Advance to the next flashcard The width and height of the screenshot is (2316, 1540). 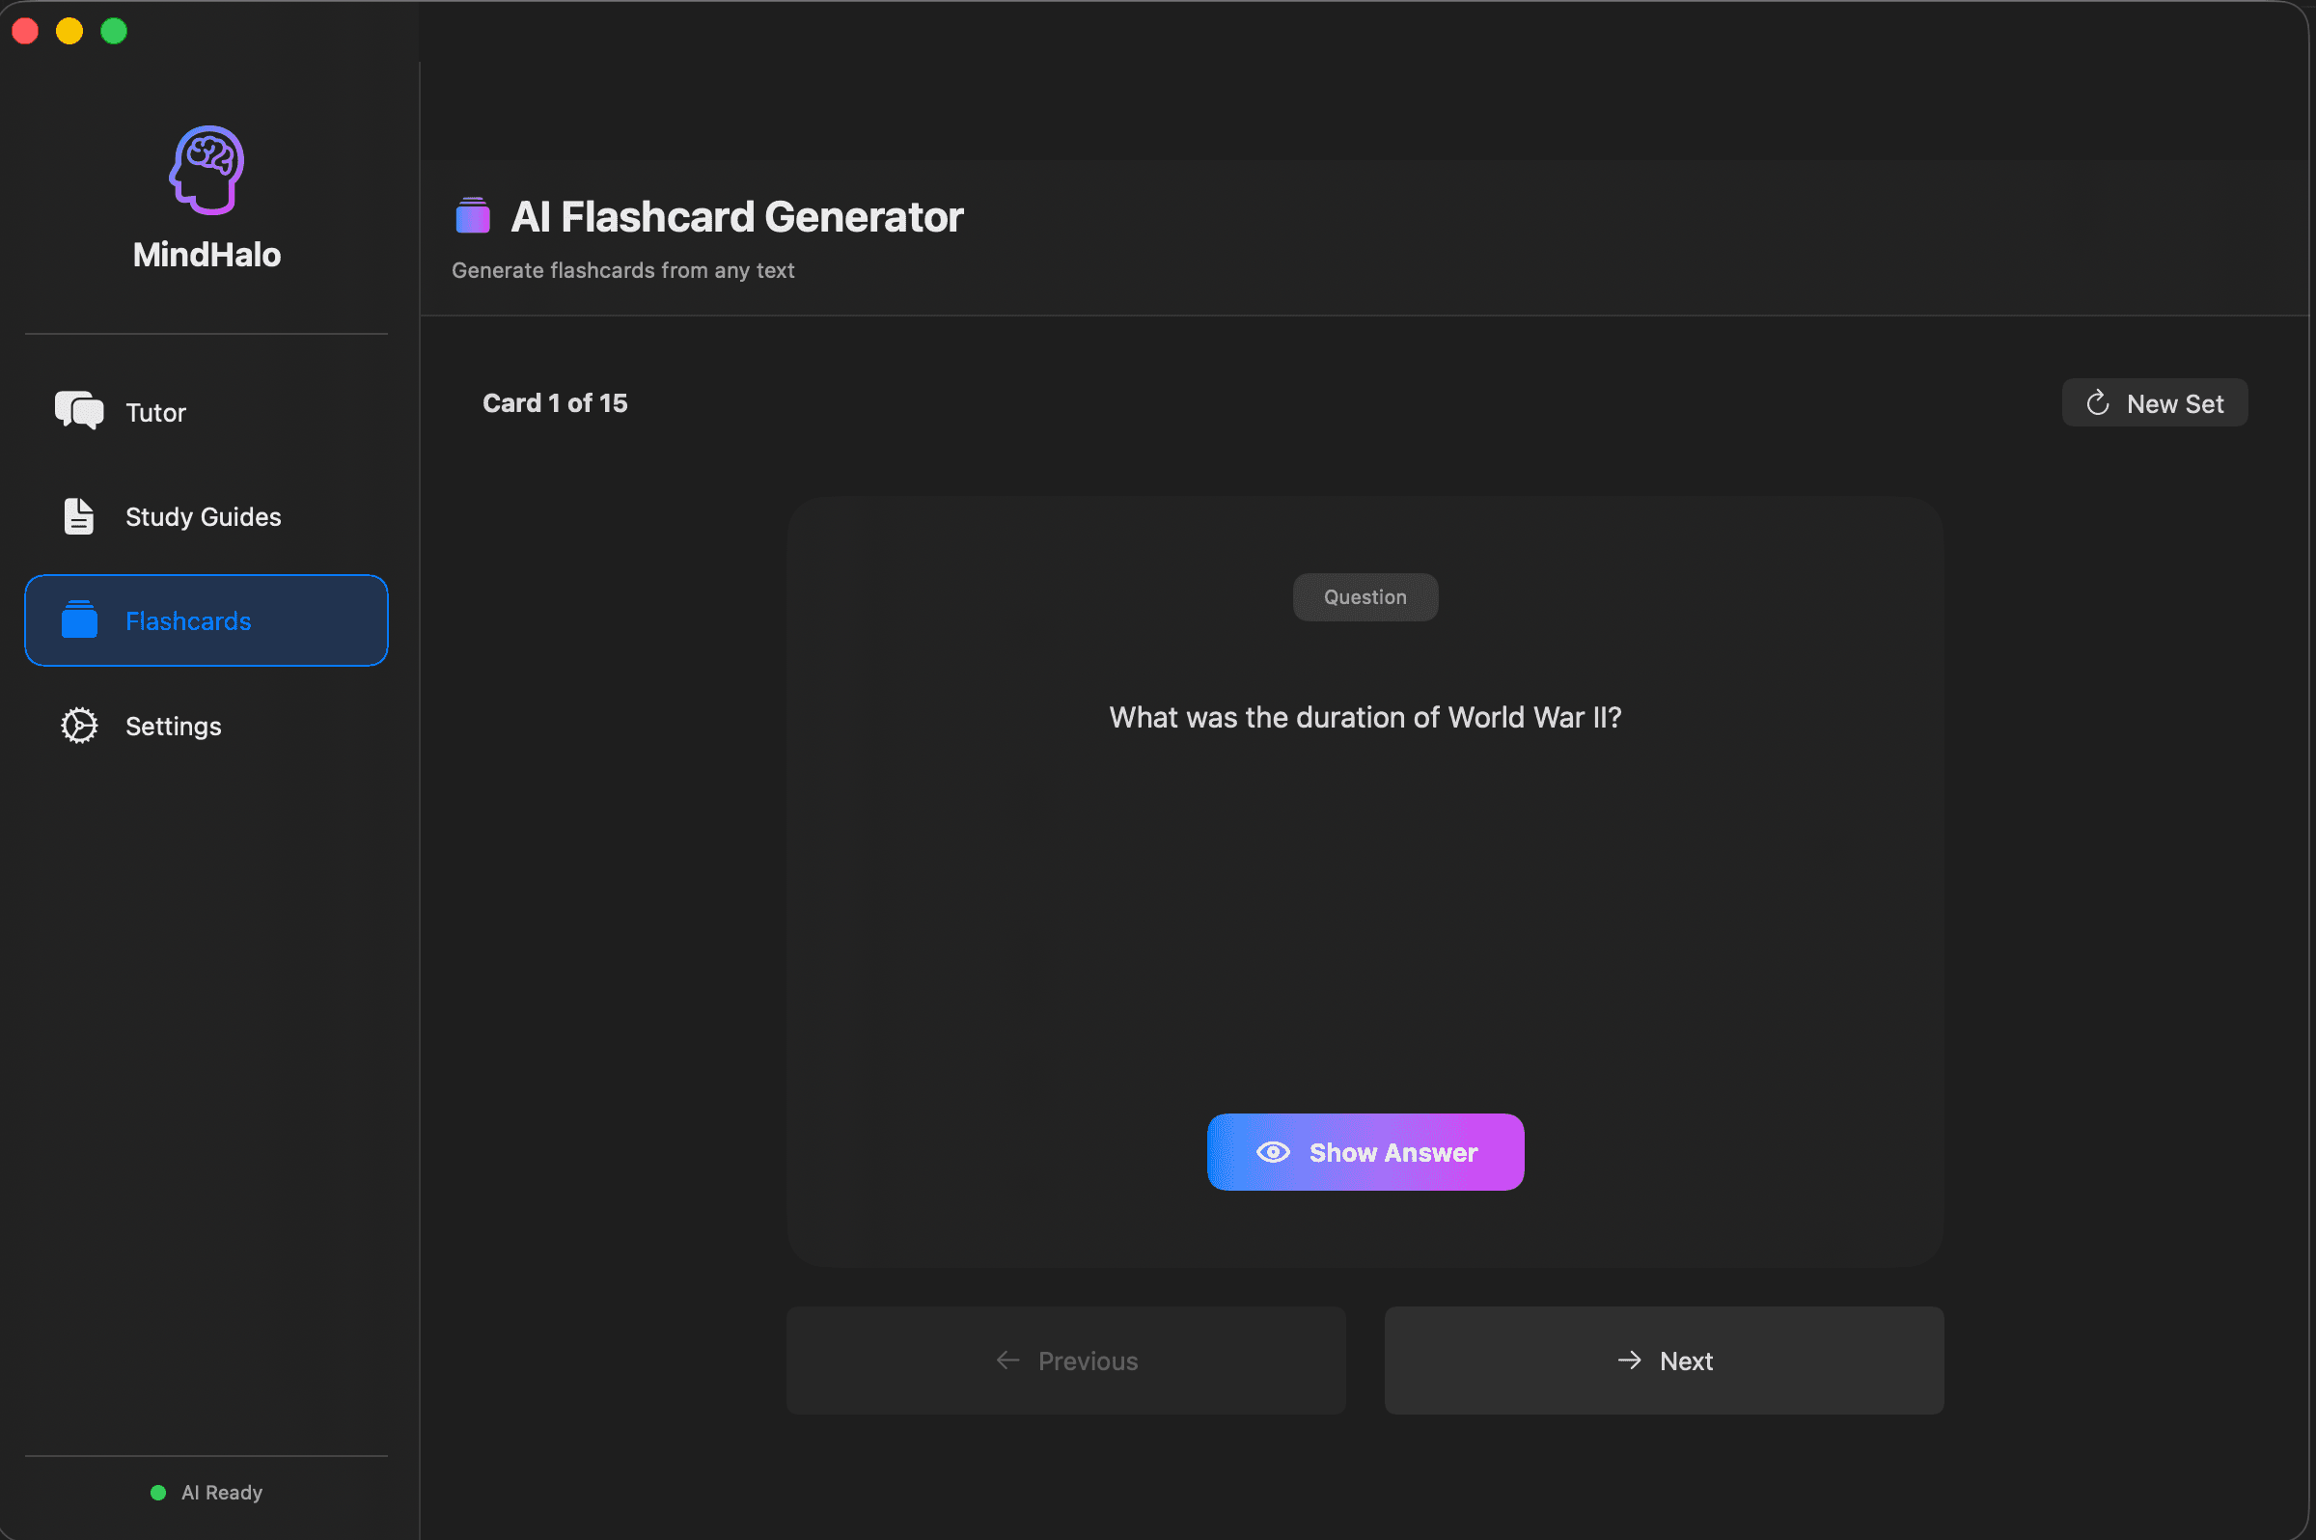coord(1663,1361)
